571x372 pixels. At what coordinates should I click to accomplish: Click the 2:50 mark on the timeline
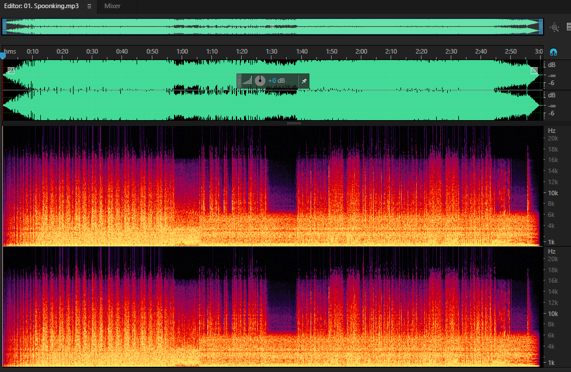[x=510, y=51]
